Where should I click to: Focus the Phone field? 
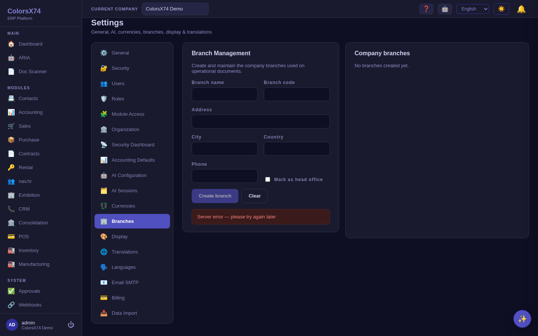click(225, 176)
